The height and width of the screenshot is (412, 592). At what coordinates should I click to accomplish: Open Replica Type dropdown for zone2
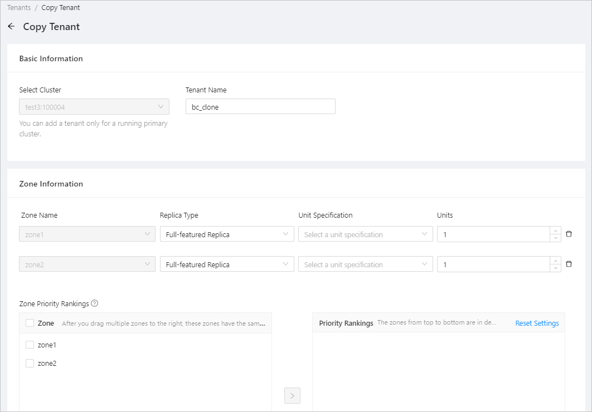point(226,264)
